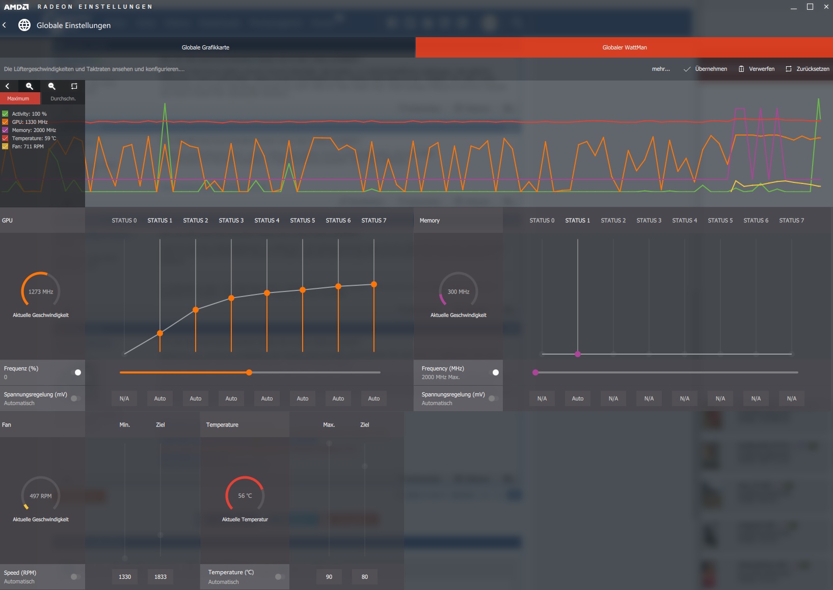833x590 pixels.
Task: Click the Fan Min. value field 1330
Action: tap(125, 577)
